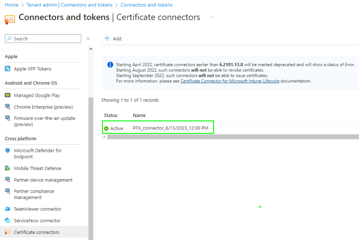Open Partner compliance management item
Screen dimensions: 359x240
click(x=34, y=194)
